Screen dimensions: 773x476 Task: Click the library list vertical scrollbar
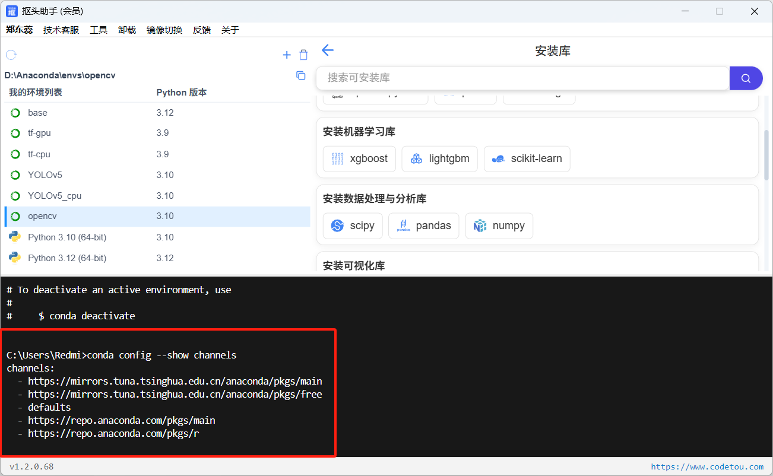tap(766, 154)
